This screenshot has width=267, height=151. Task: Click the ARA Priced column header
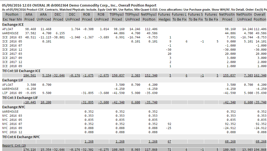pyautogui.click(x=29, y=17)
